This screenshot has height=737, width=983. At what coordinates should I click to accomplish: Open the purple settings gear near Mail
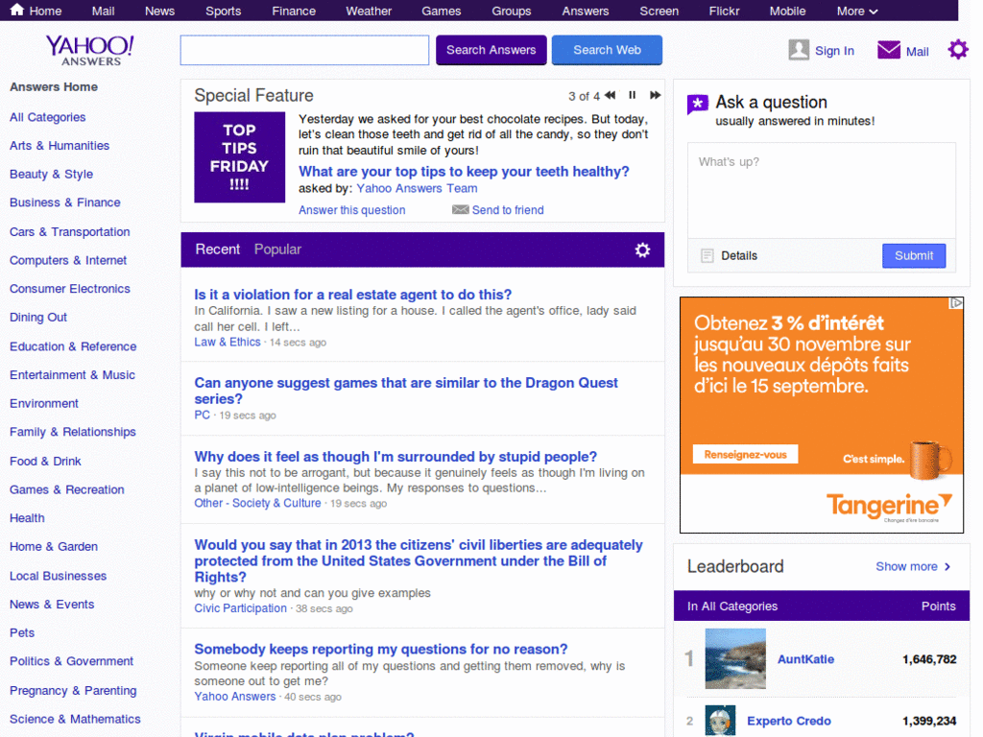coord(957,50)
